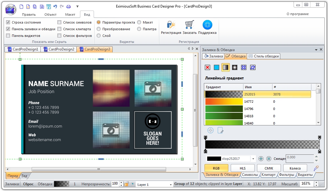
Task: Click new from template icon with star
Action: [x=28, y=7]
